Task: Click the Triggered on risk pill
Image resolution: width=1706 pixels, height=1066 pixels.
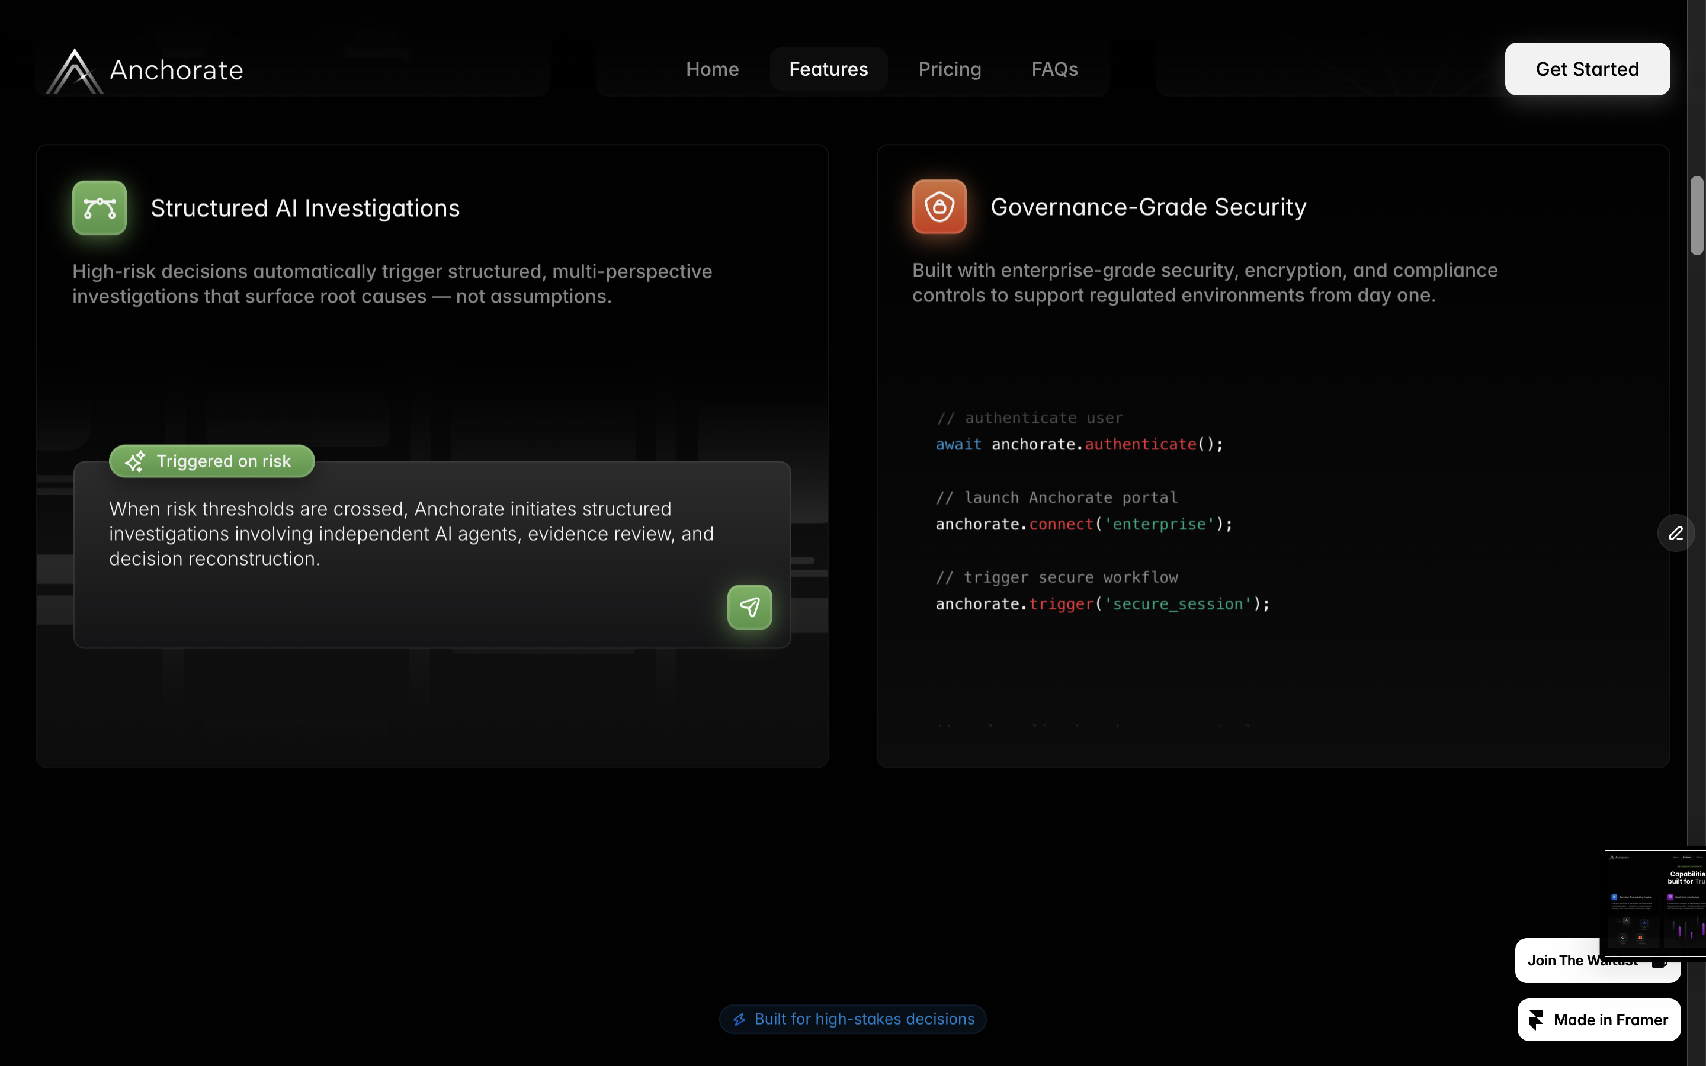Action: 211,461
